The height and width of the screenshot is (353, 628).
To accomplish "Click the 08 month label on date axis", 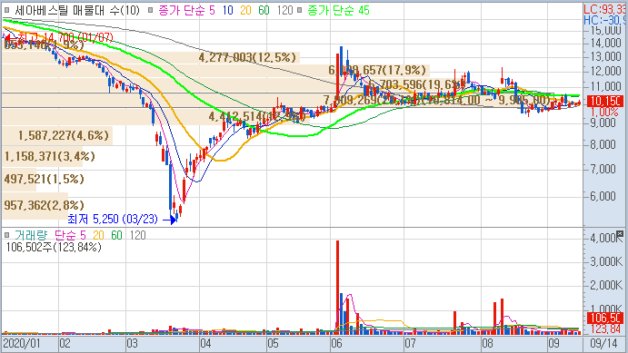I will pyautogui.click(x=487, y=343).
